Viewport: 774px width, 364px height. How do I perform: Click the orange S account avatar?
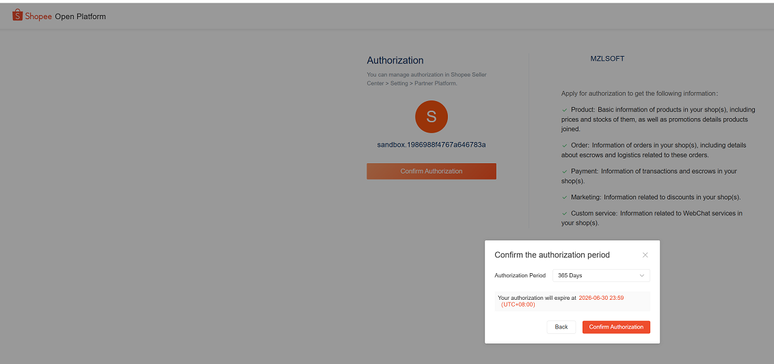pos(431,117)
